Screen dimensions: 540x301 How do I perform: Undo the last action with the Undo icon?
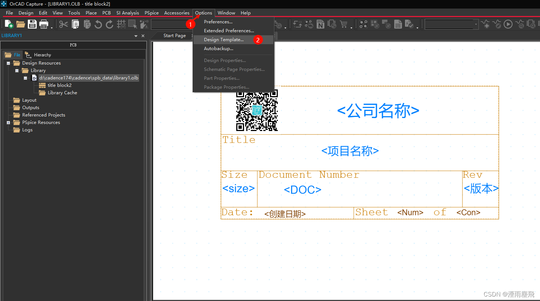(x=98, y=24)
